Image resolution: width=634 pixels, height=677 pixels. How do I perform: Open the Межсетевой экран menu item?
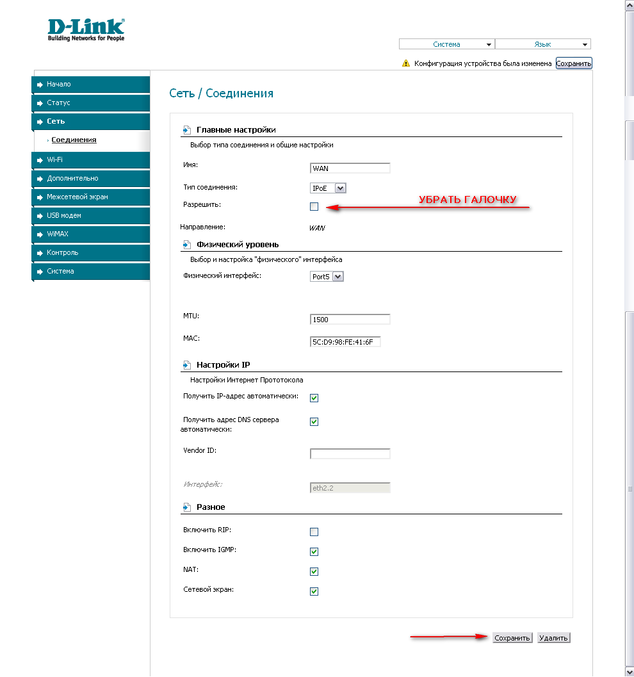tap(91, 197)
